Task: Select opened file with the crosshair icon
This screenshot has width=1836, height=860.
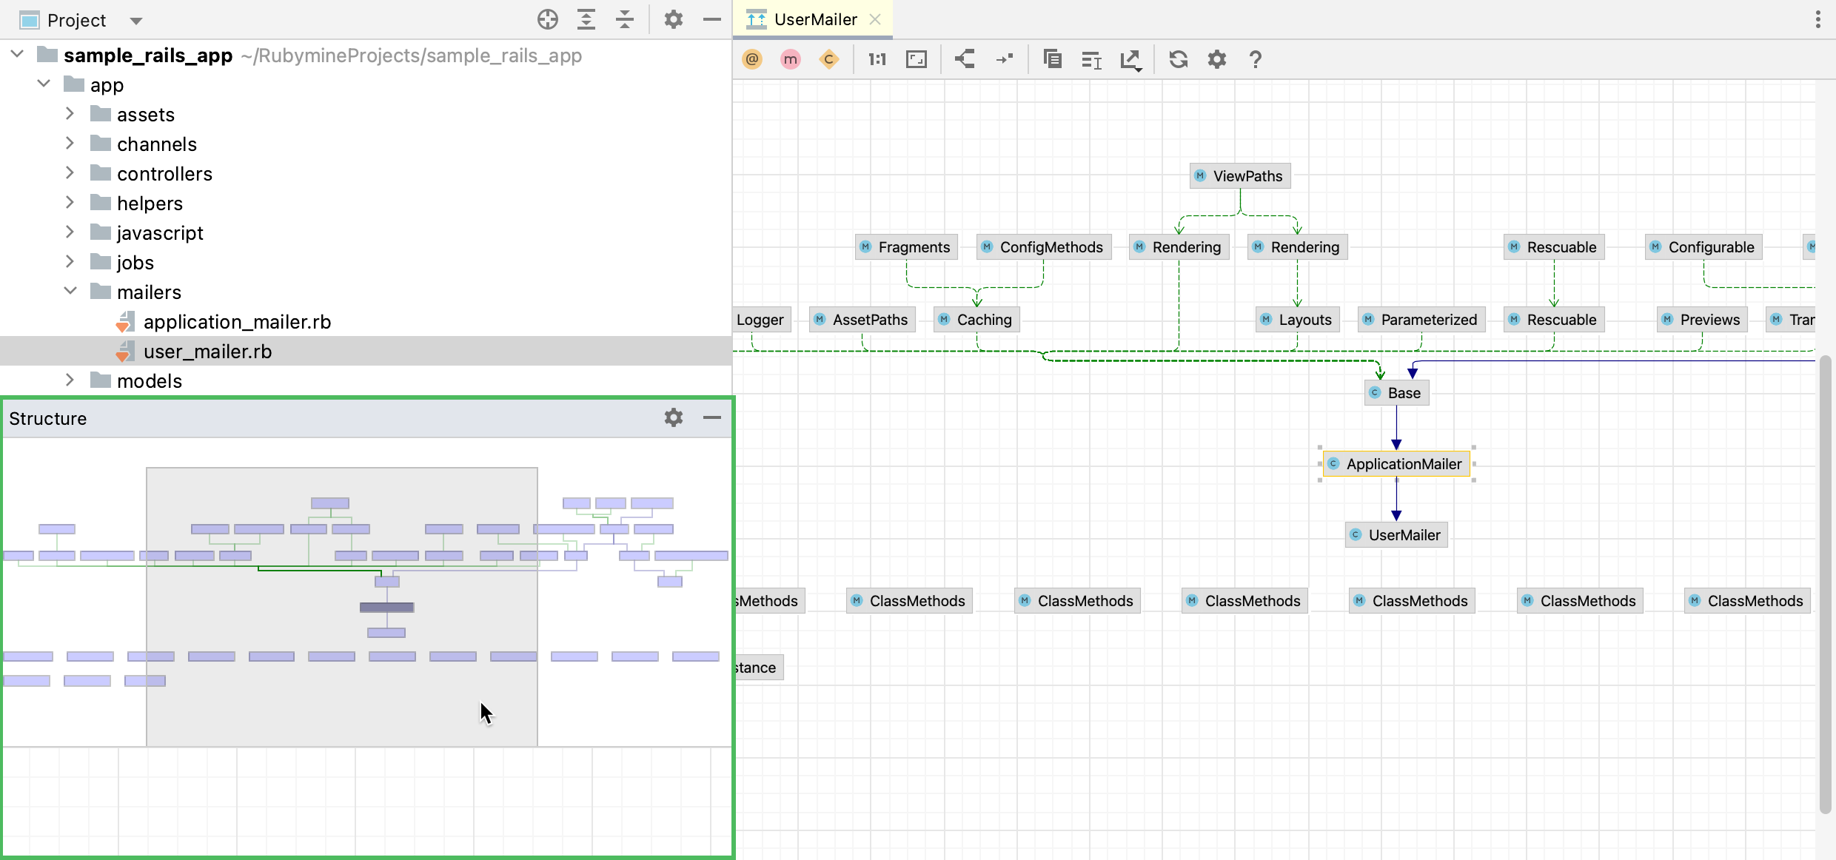Action: tap(548, 20)
